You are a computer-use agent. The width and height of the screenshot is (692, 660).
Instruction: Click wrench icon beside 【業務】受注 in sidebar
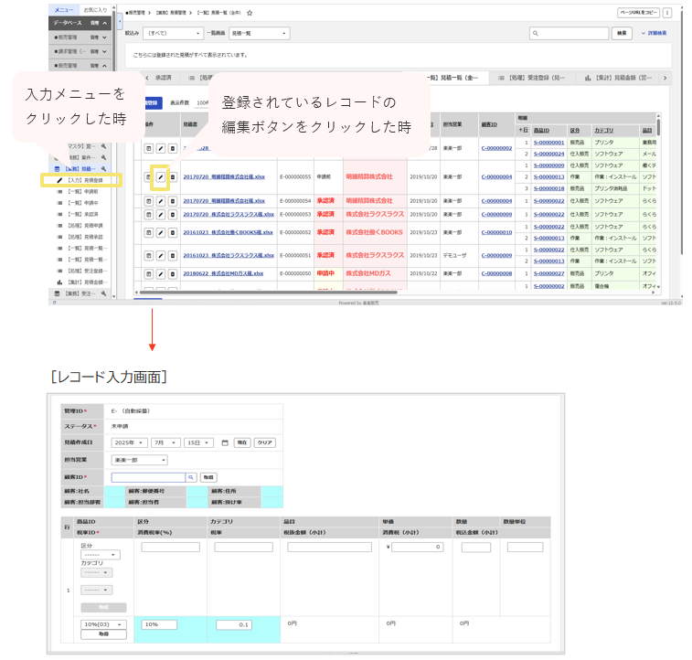[x=103, y=293]
